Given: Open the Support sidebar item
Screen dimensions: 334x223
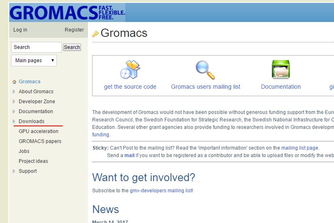Looking at the screenshot, I should [x=28, y=171].
